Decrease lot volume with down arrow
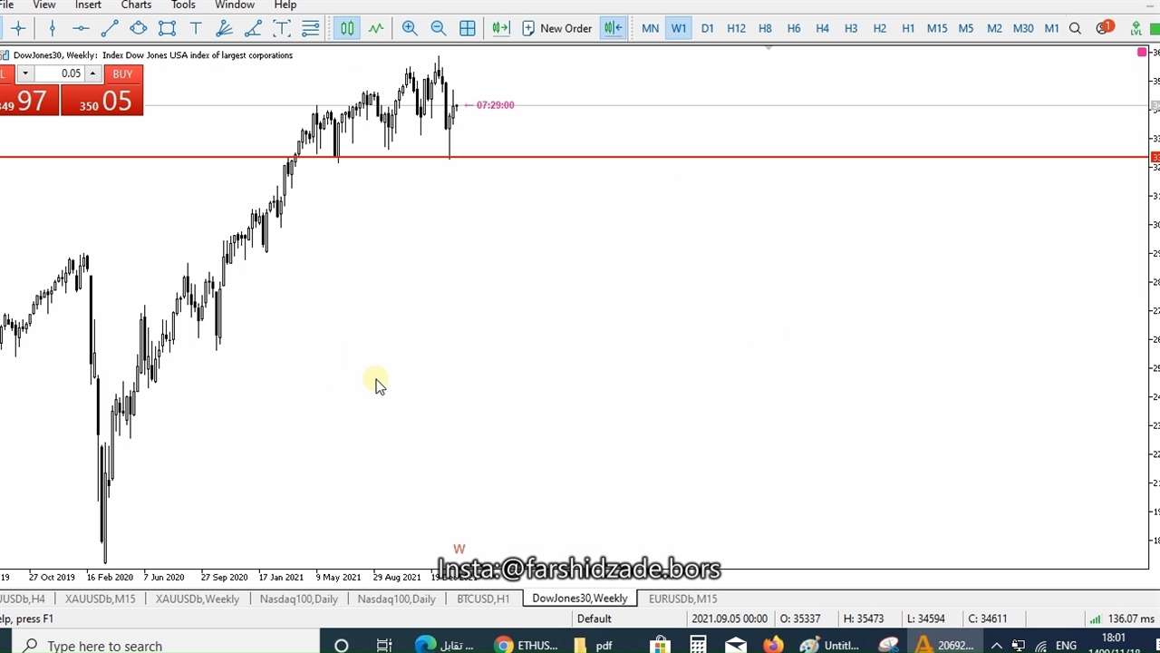 click(25, 73)
